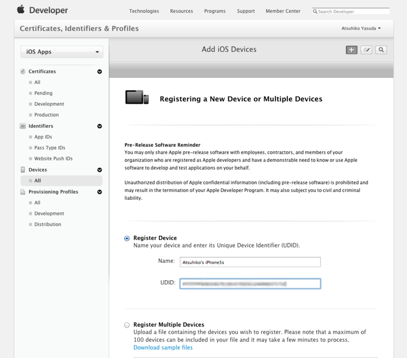
Task: Click the Download sample files link
Action: pyautogui.click(x=163, y=347)
